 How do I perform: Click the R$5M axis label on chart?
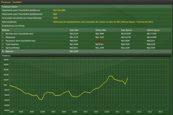click(x=6, y=60)
